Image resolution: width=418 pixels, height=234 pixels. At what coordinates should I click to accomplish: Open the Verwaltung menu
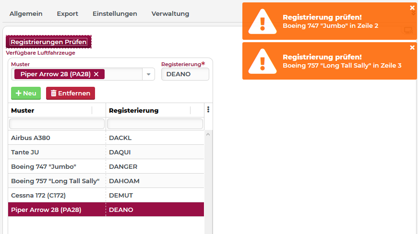170,14
